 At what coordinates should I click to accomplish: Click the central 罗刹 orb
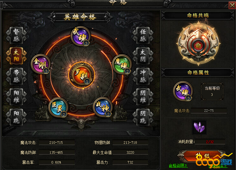(x=82, y=74)
